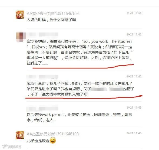Click the blurred sender name at 11:45

tap(42, 76)
